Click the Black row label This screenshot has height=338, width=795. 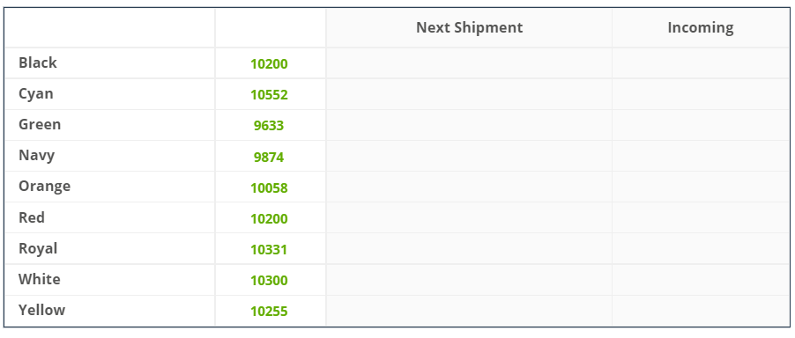point(38,62)
